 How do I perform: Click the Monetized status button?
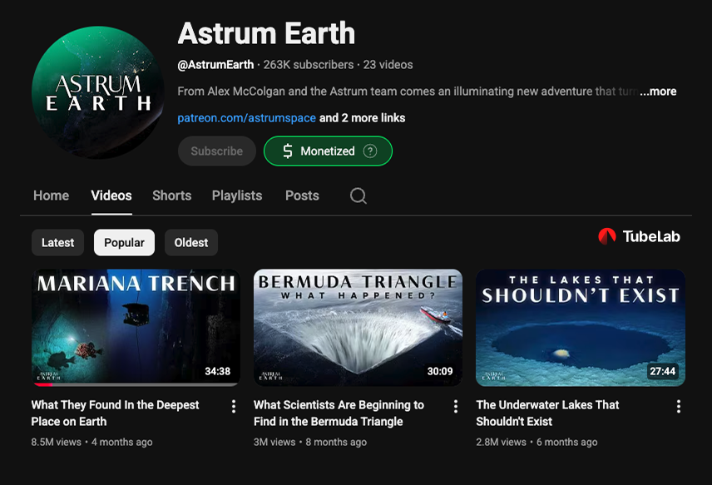click(328, 151)
